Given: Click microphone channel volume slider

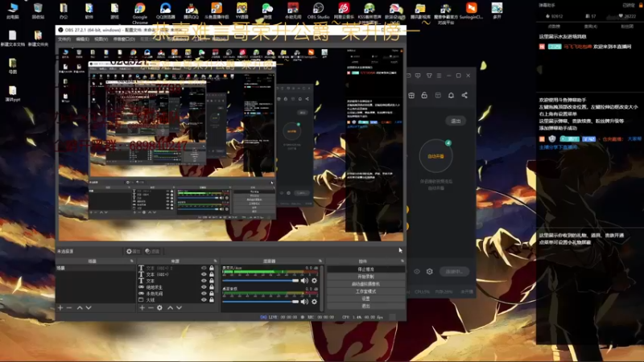Looking at the screenshot, I should click(260, 280).
